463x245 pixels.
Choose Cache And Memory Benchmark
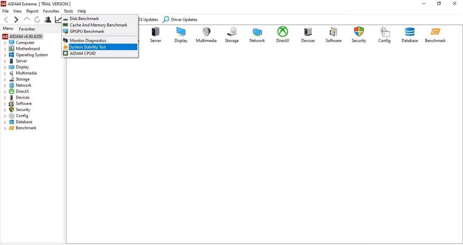click(98, 25)
